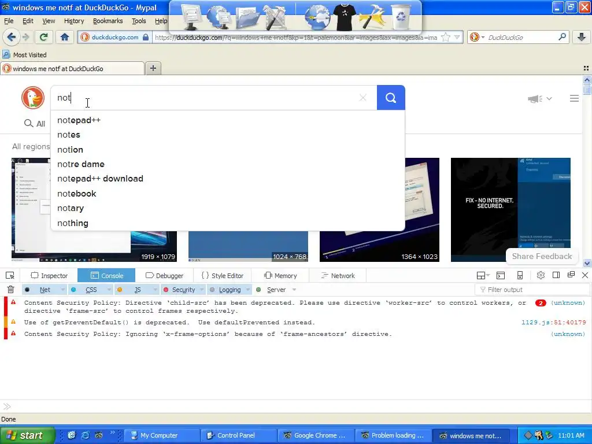The image size is (592, 444).
Task: Open the recycle bin icon in the dock
Action: [401, 17]
